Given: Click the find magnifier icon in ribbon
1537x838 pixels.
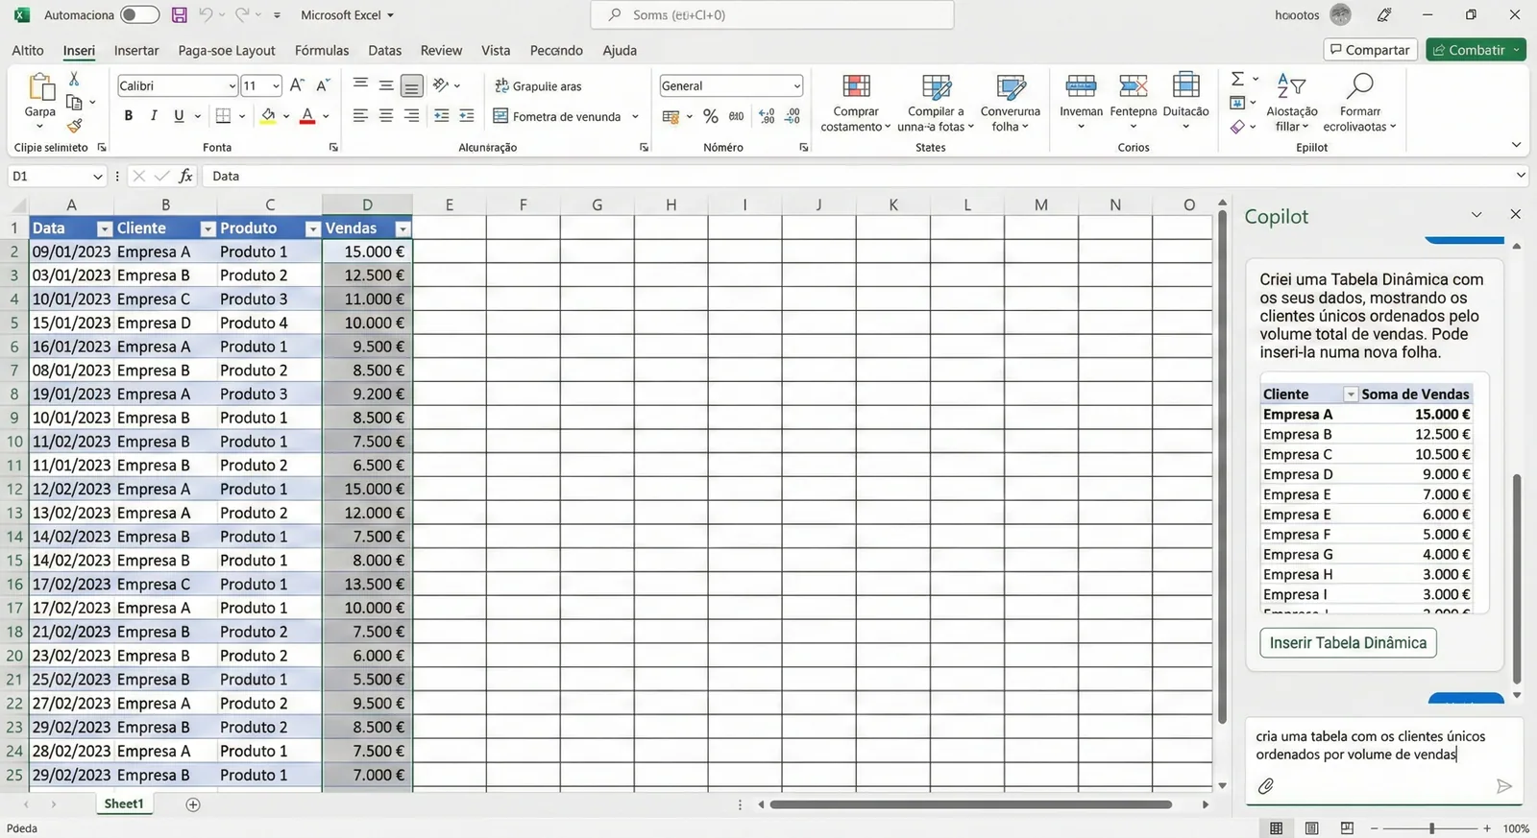Looking at the screenshot, I should click(1359, 85).
